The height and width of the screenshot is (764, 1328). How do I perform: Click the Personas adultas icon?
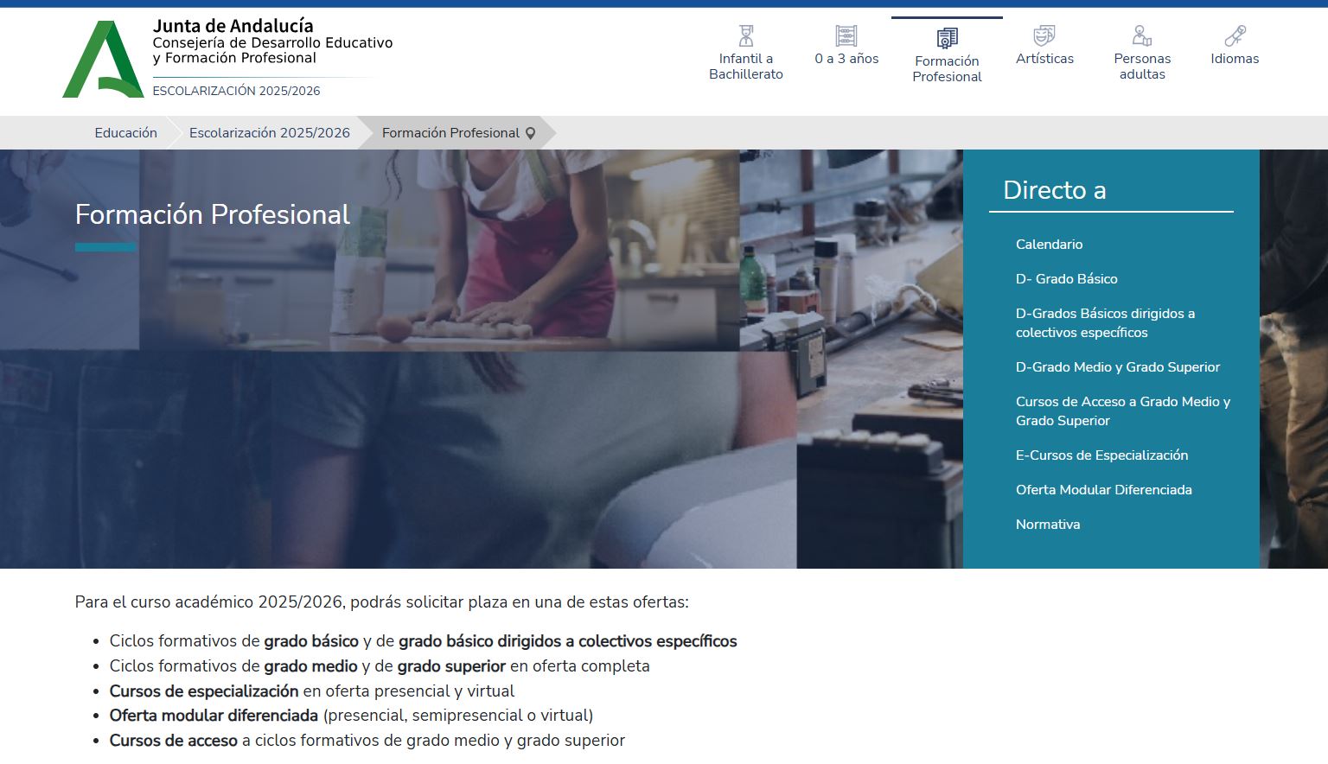coord(1141,35)
